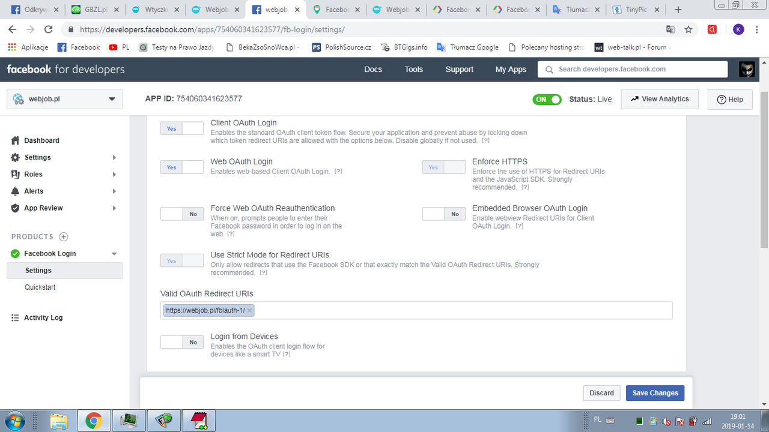Image resolution: width=769 pixels, height=432 pixels.
Task: Select Quickstart under Facebook Login
Action: point(40,287)
